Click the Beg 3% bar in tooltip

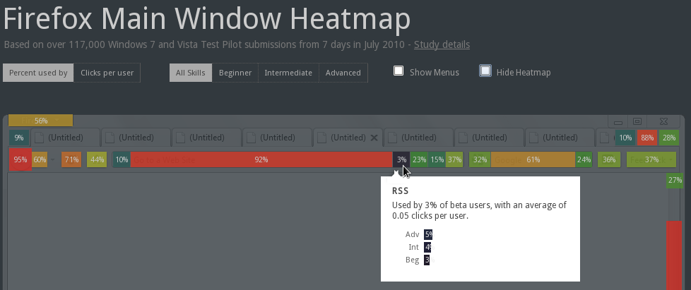click(427, 260)
